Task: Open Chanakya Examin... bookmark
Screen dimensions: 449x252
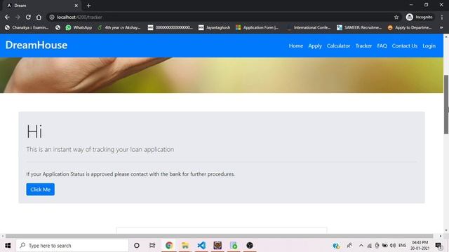Action: [x=27, y=27]
